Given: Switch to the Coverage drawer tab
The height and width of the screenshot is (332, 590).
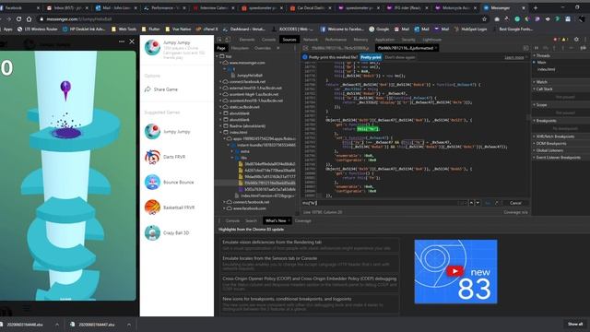Looking at the screenshot, I should pyautogui.click(x=302, y=221).
